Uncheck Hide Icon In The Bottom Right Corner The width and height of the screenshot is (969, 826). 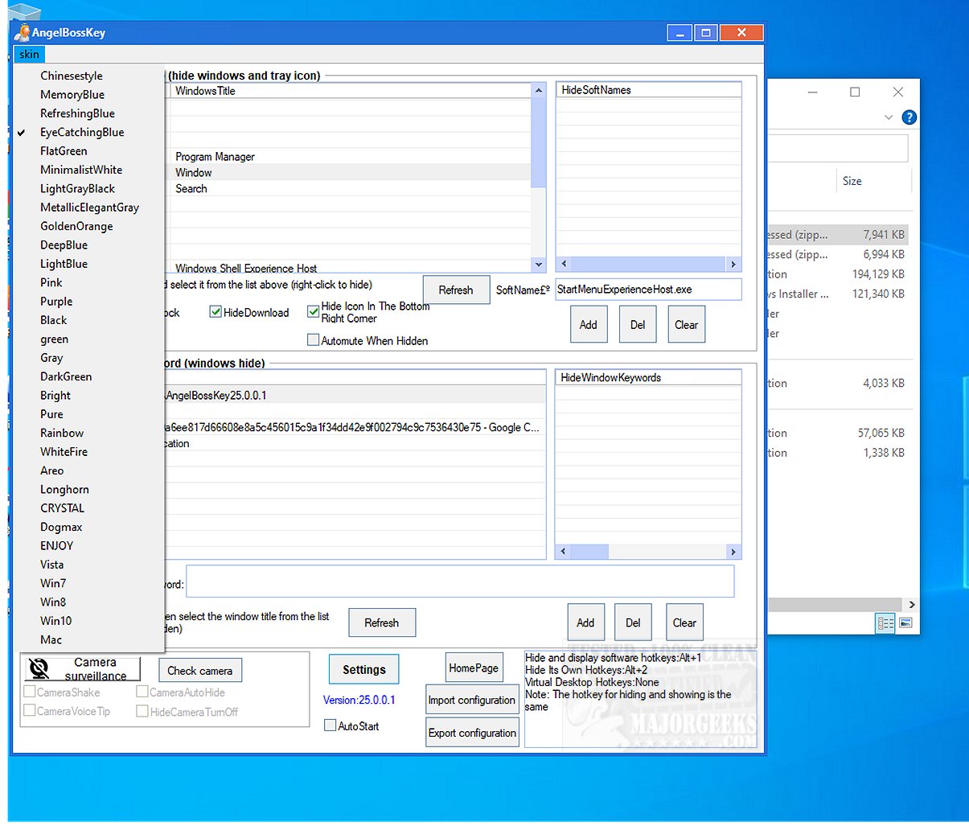point(314,312)
